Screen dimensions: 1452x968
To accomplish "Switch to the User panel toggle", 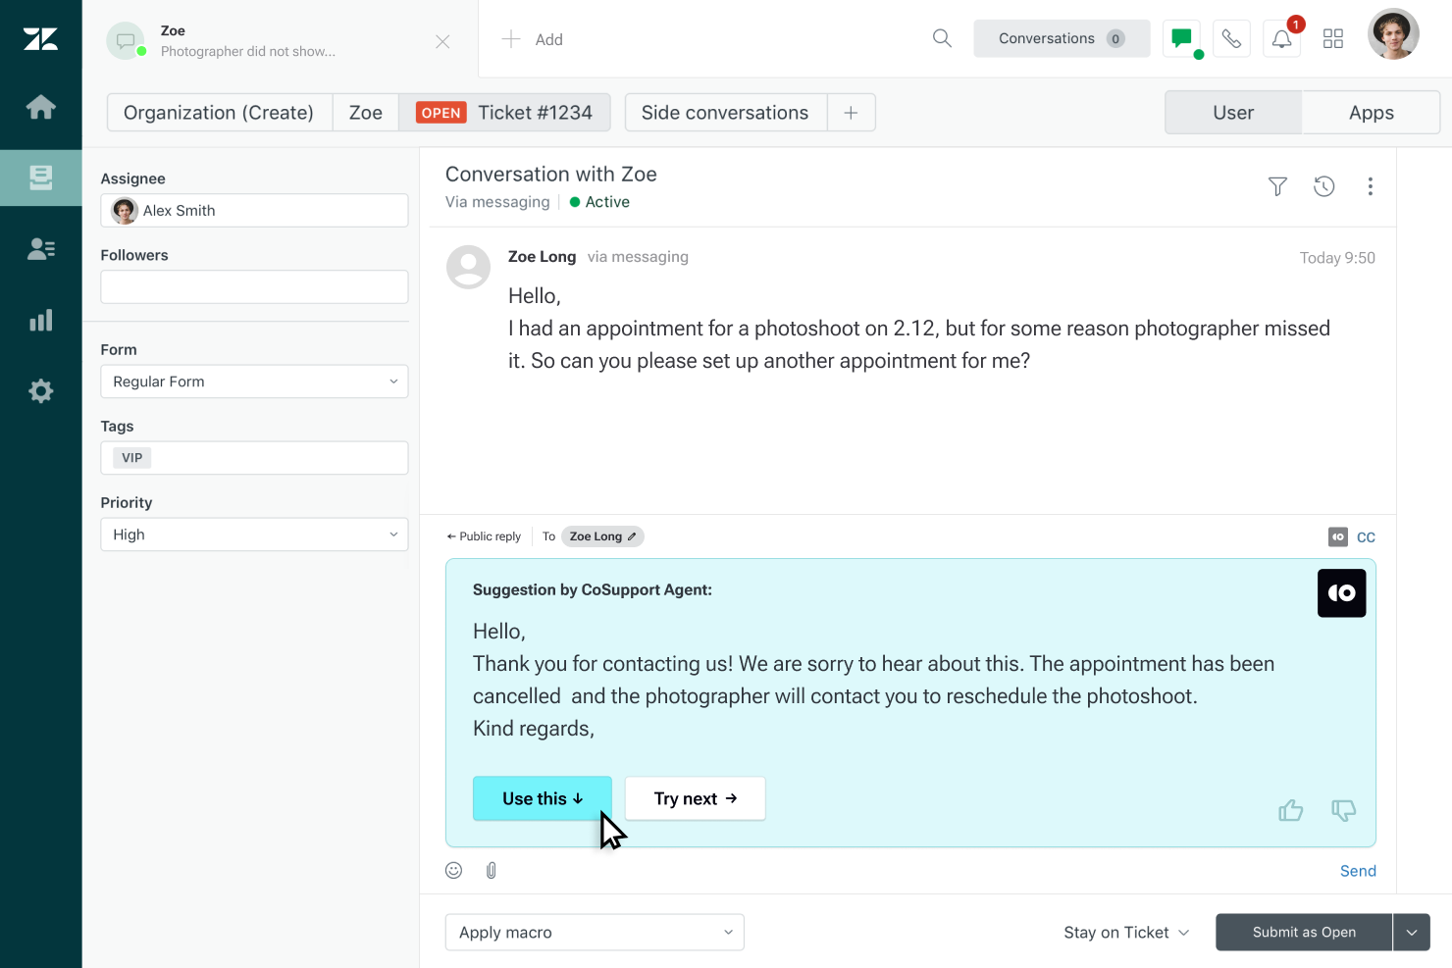I will [1233, 113].
